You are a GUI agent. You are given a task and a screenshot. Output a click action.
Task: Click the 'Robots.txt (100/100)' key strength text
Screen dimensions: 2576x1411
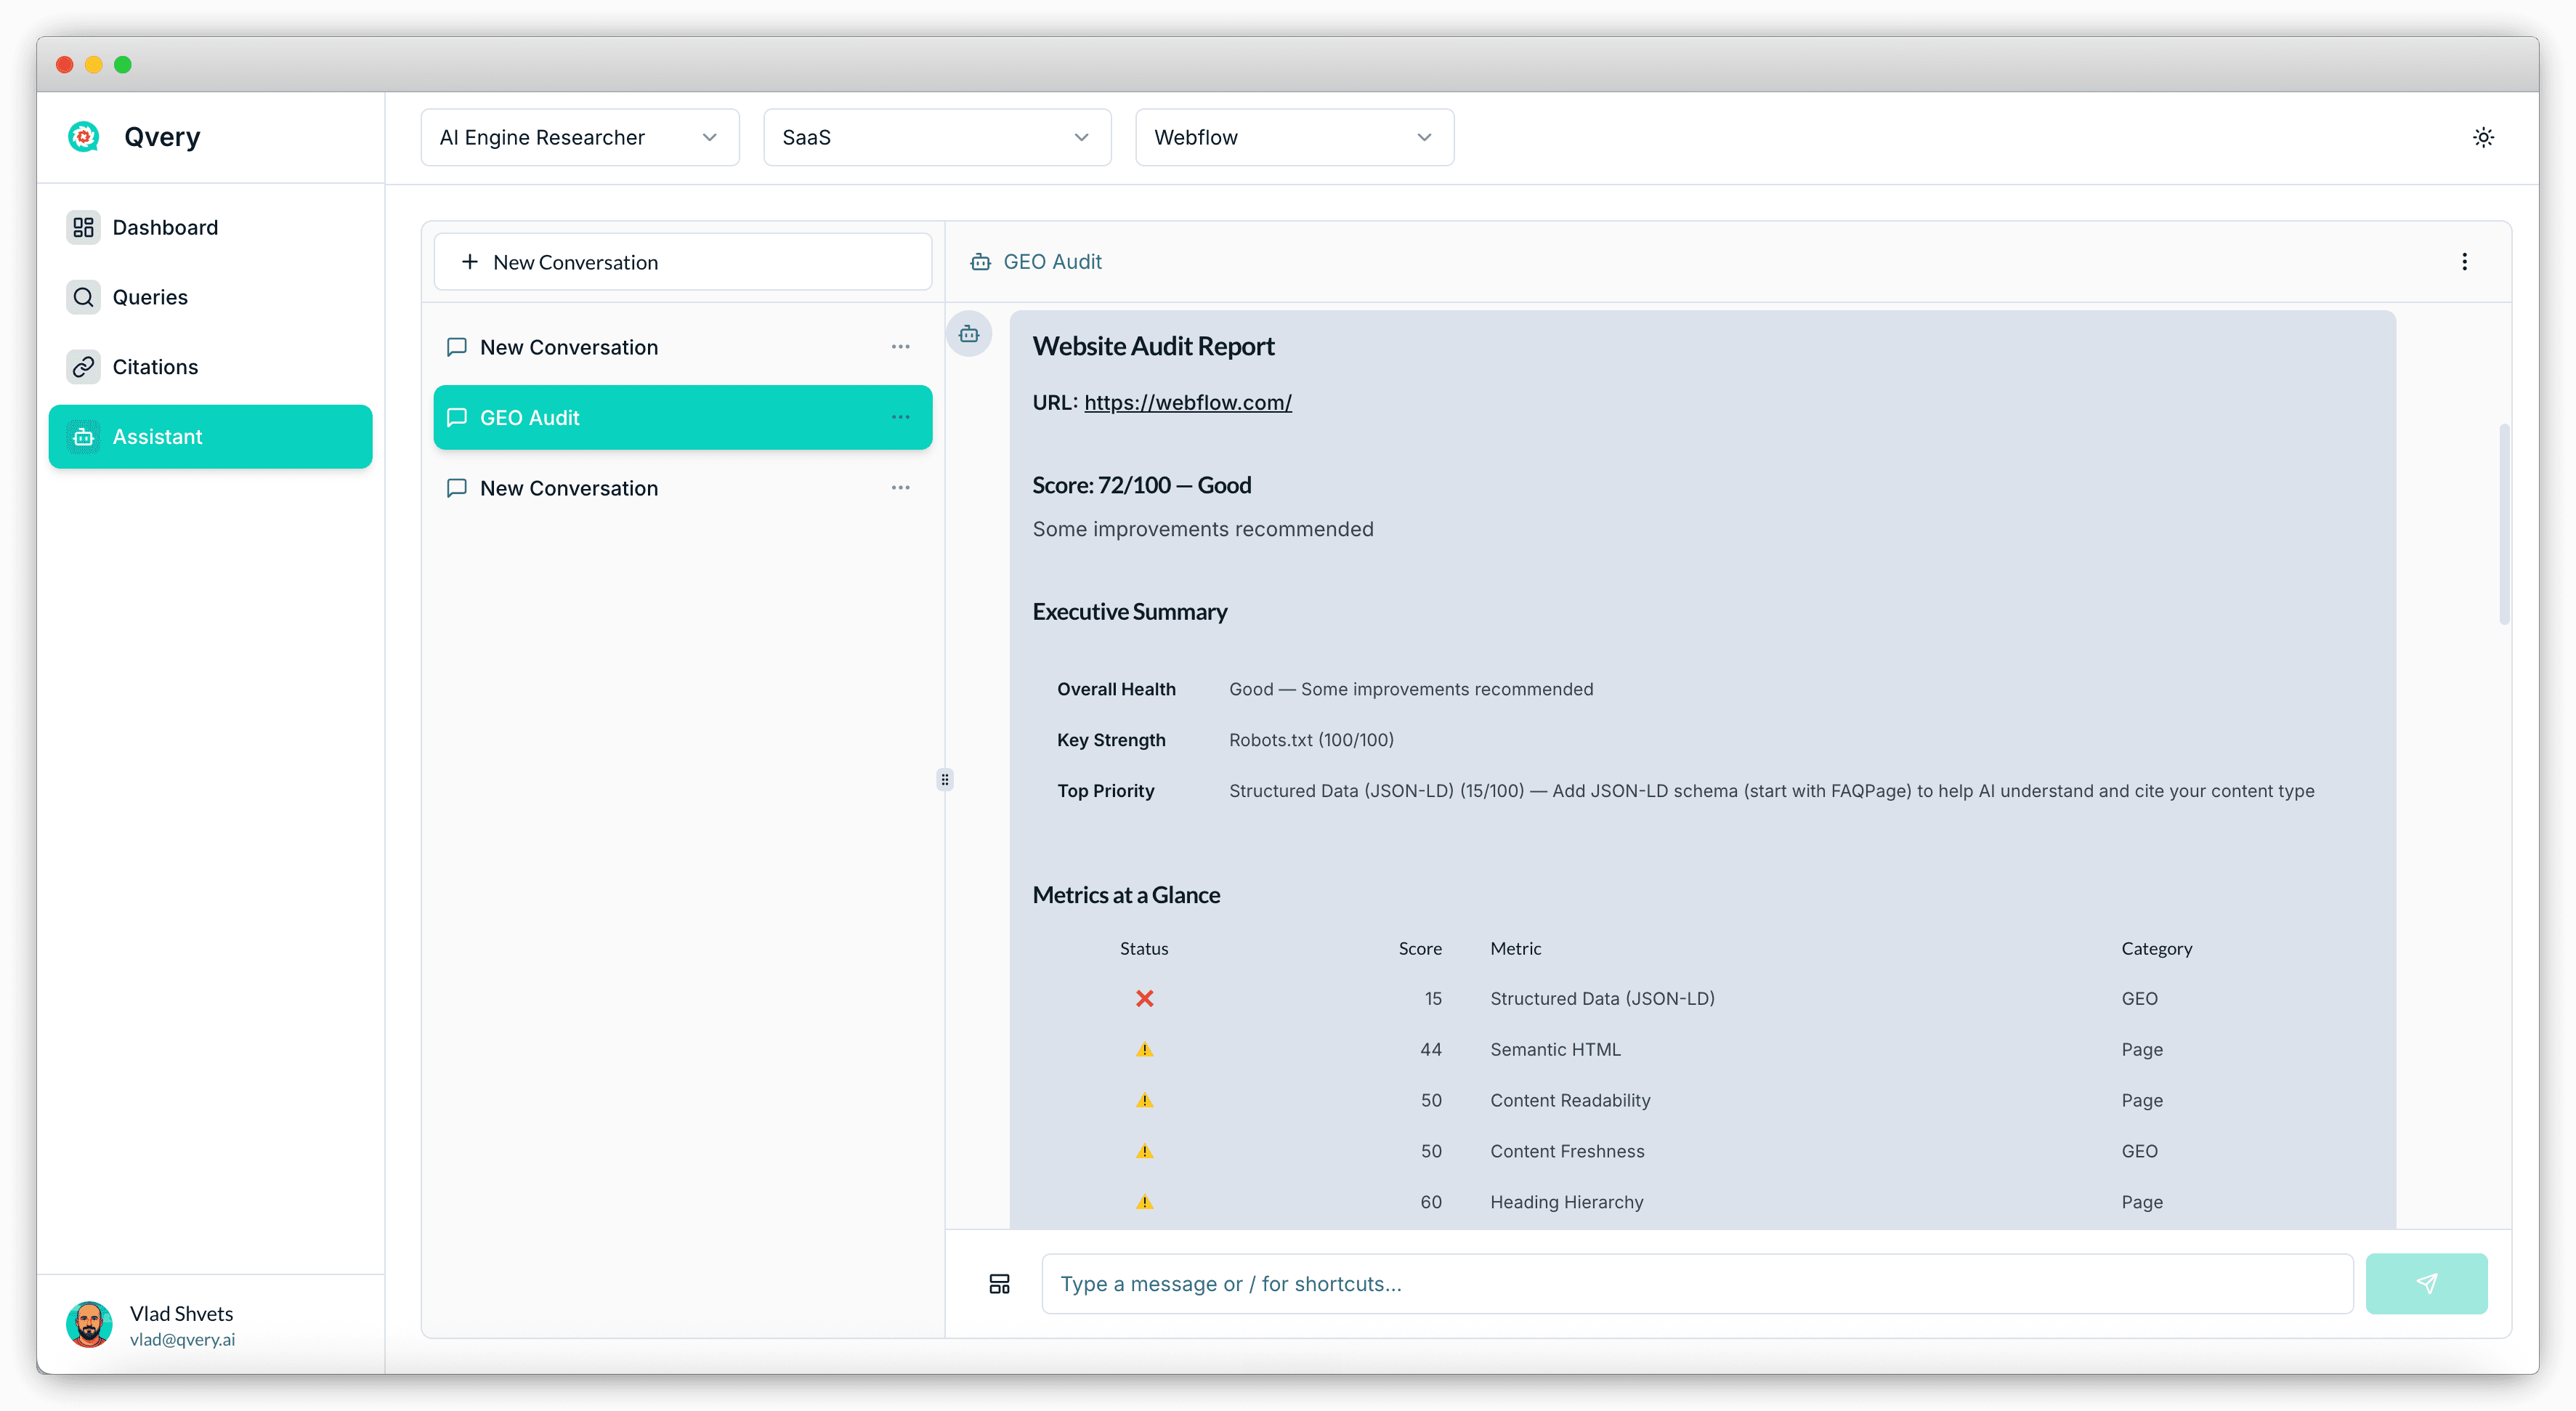pyautogui.click(x=1311, y=740)
